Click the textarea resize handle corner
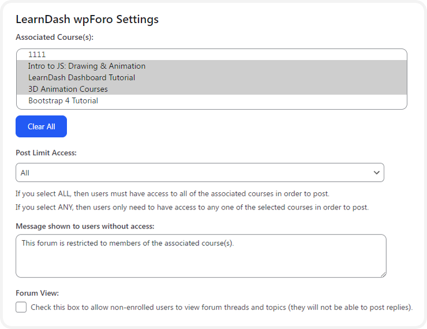 tap(383, 275)
